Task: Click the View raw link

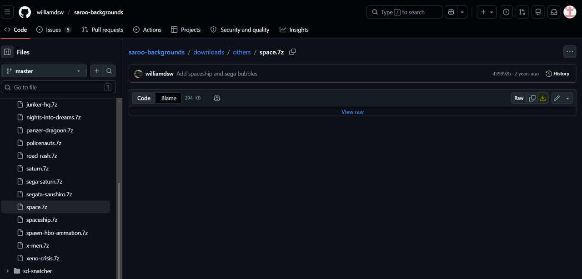Action: tap(352, 112)
